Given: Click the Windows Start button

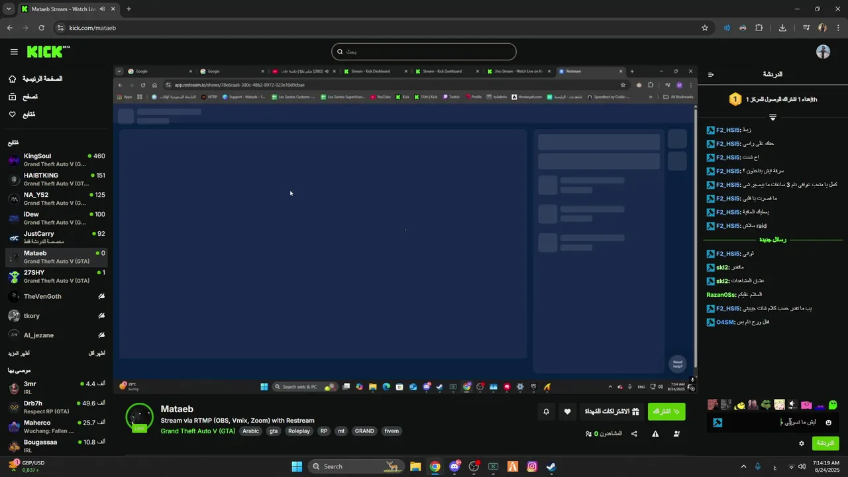Looking at the screenshot, I should coord(297,466).
